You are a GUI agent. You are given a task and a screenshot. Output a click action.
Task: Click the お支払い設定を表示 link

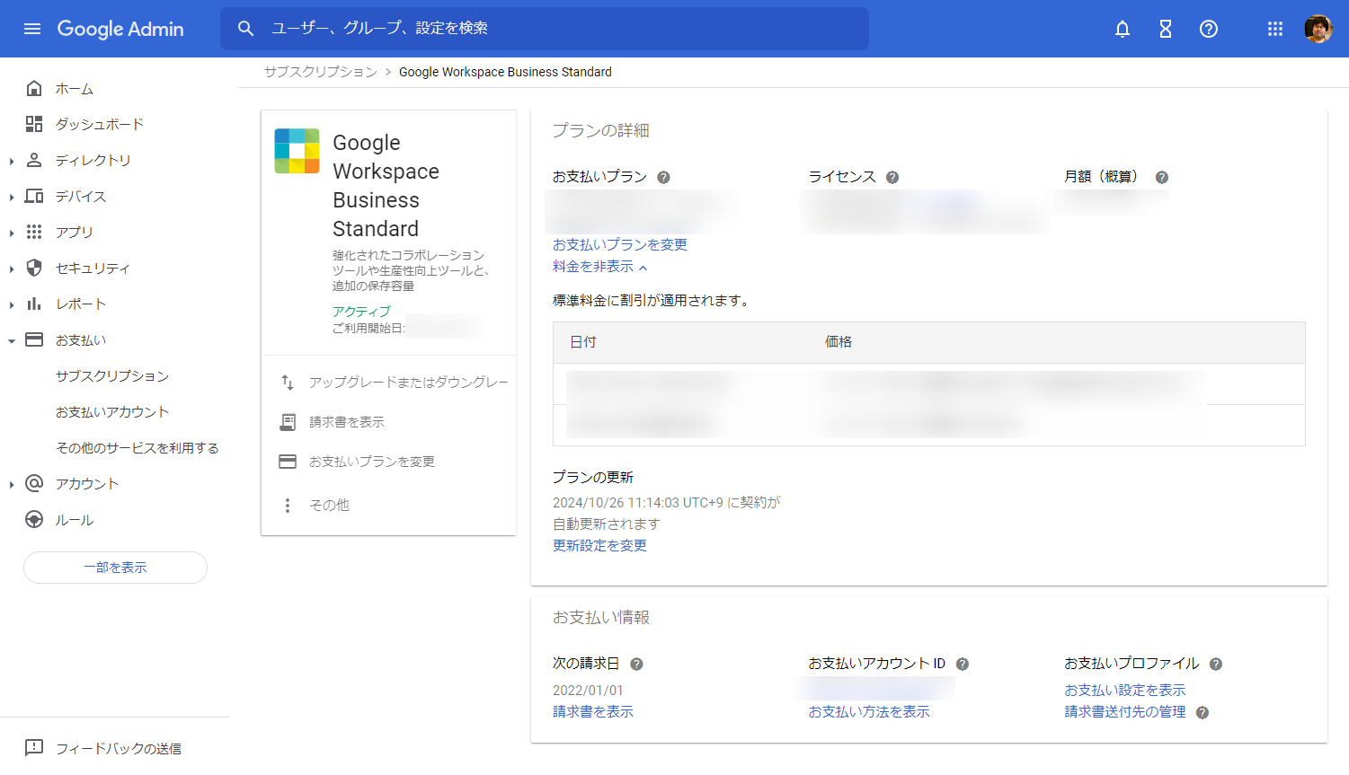click(x=1124, y=691)
